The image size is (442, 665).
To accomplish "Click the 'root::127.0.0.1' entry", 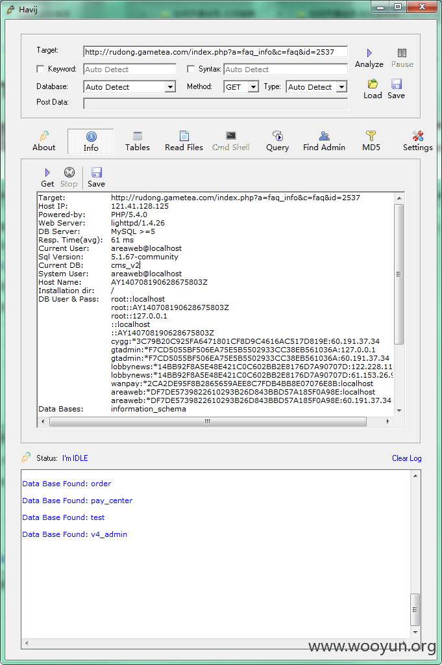I will (x=140, y=316).
